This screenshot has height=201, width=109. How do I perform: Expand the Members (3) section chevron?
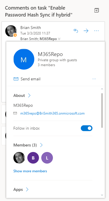[41, 145]
